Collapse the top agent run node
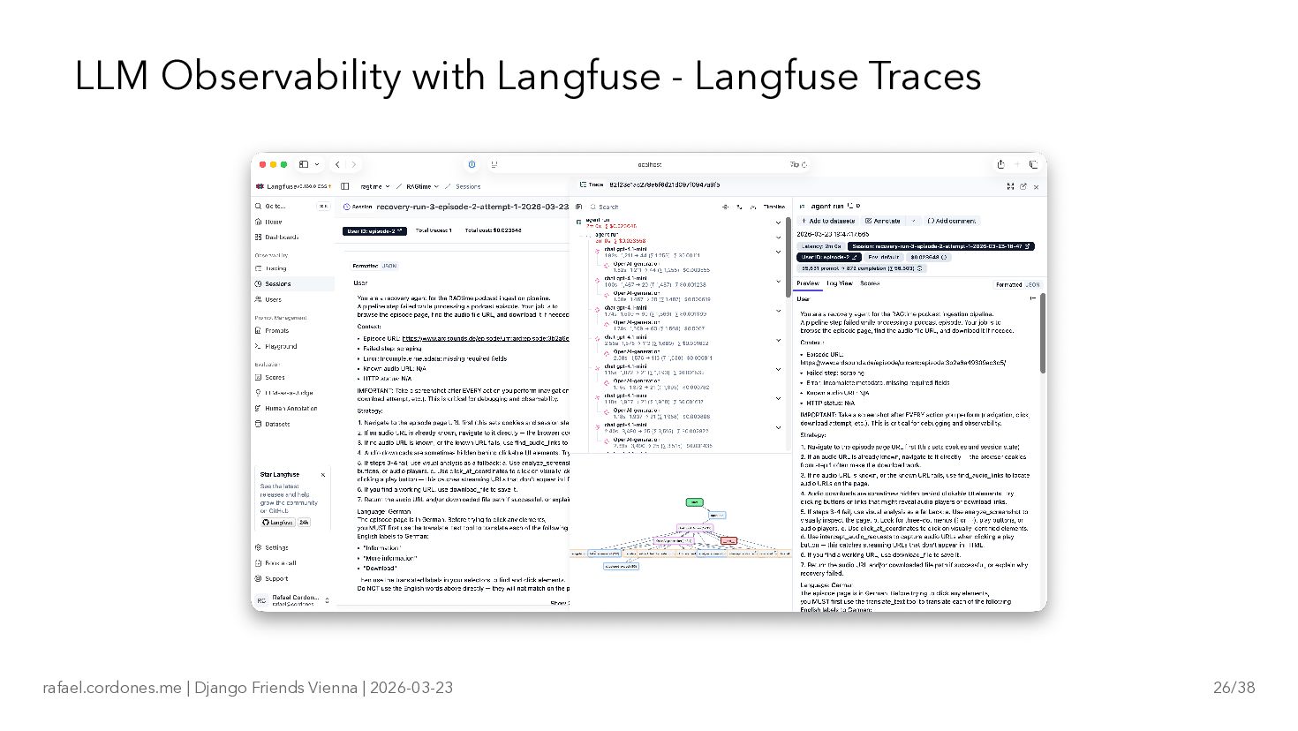 (x=778, y=222)
